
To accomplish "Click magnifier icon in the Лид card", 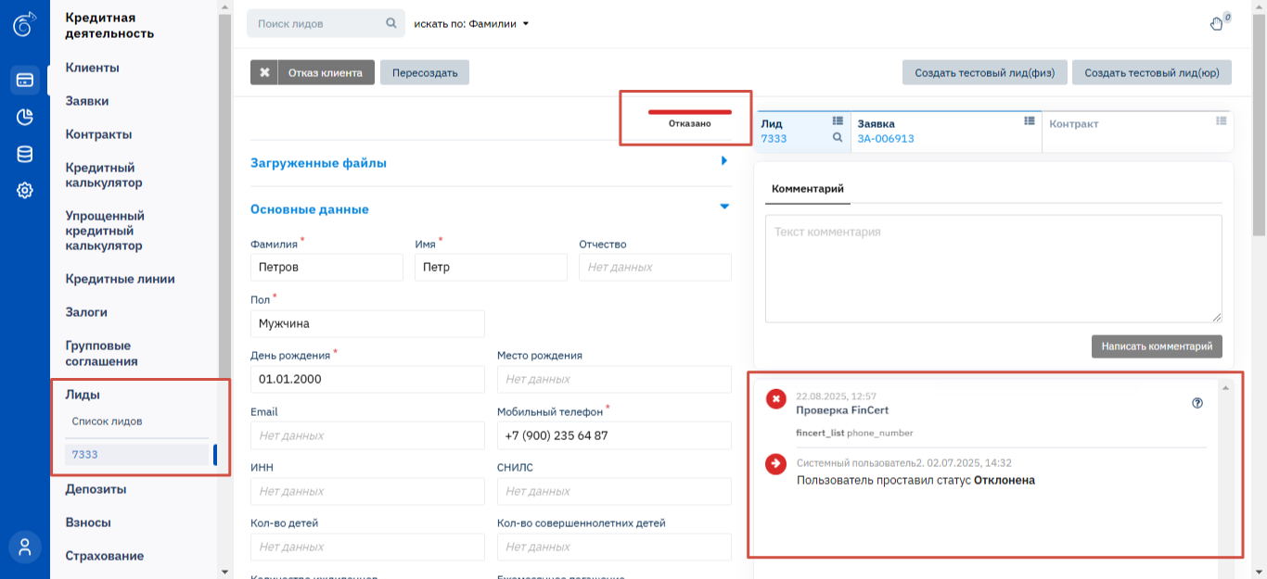I will pyautogui.click(x=838, y=138).
